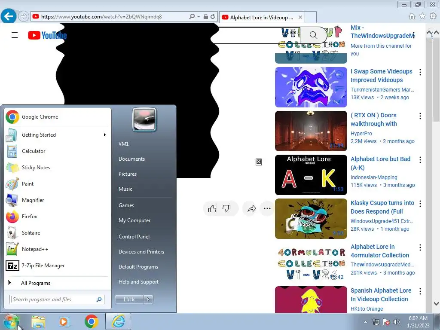
Task: Open Sticky Notes from the Start menu
Action: pos(58,168)
